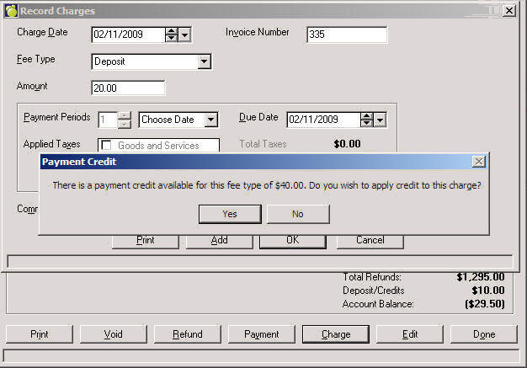Click the Charge Date spinner arrows

point(172,35)
